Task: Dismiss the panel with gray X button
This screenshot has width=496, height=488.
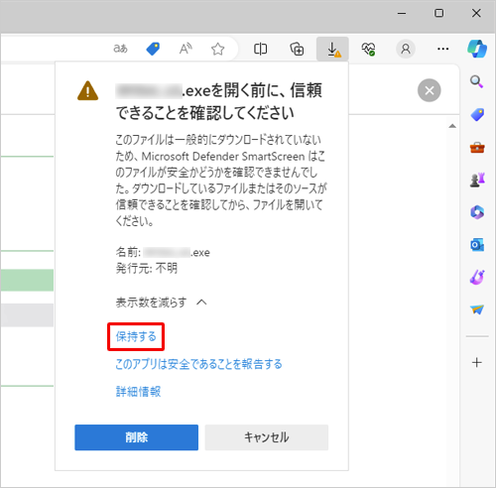Action: coord(430,90)
